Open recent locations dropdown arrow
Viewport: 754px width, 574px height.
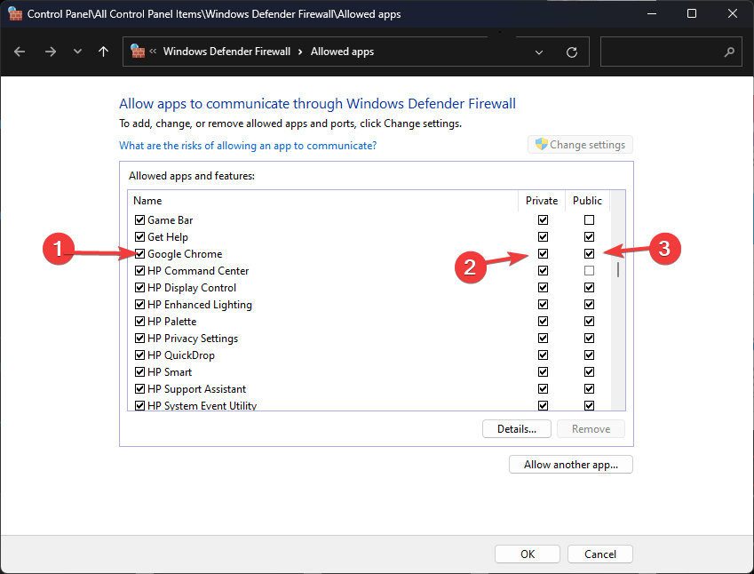point(77,52)
